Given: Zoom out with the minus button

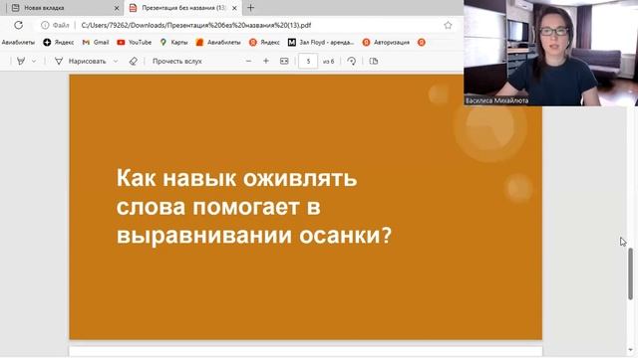Looking at the screenshot, I should [x=248, y=61].
